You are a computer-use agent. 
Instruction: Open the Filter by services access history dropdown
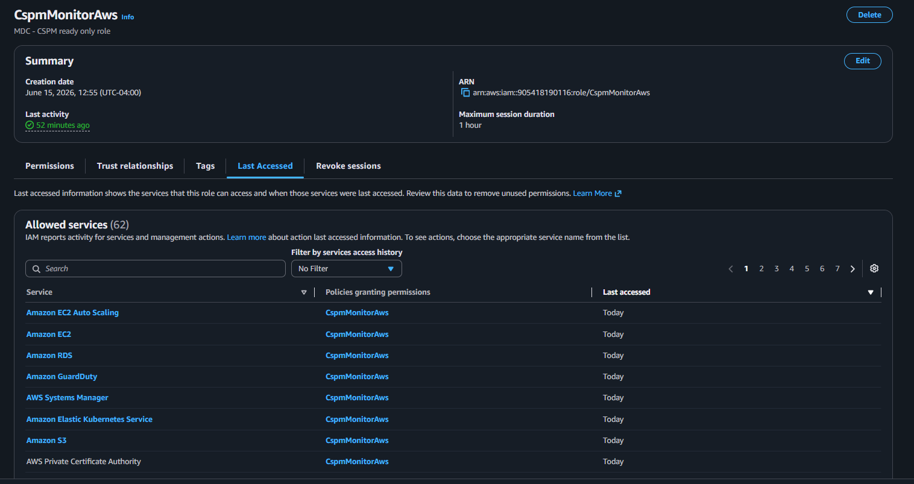click(x=347, y=269)
